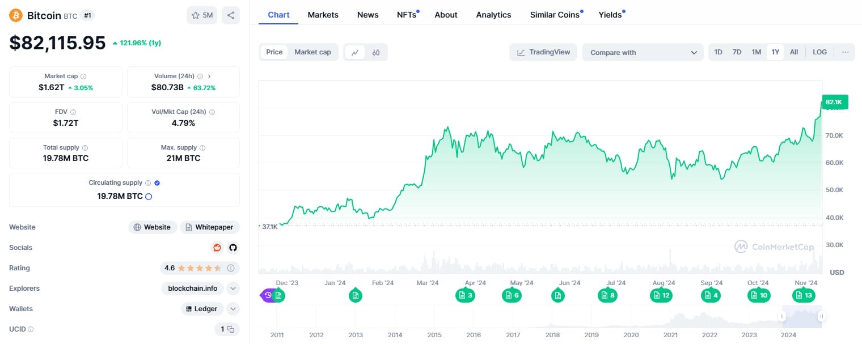Click the UCID info icon
The image size is (862, 344).
pos(31,329)
